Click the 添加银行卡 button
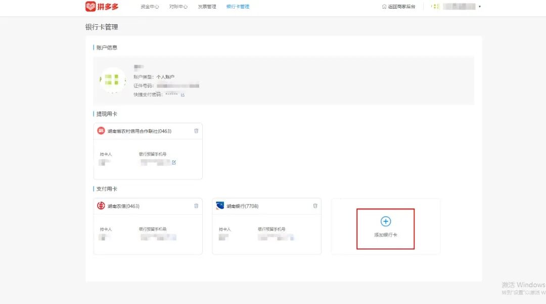This screenshot has width=546, height=304. (x=385, y=228)
